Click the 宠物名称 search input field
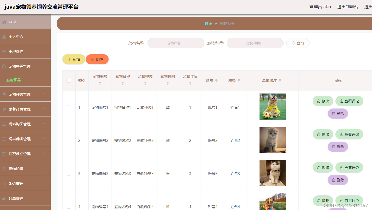Image resolution: width=372 pixels, height=210 pixels. (x=176, y=43)
